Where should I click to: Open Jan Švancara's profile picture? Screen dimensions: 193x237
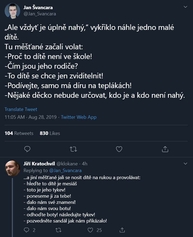pos(12,11)
